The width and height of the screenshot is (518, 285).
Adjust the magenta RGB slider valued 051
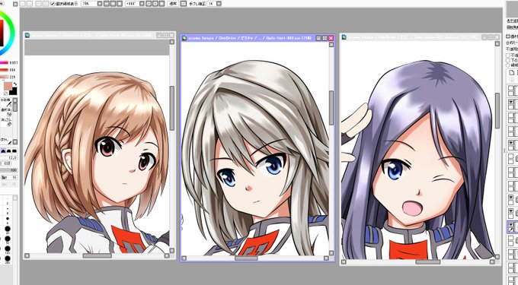(4, 62)
